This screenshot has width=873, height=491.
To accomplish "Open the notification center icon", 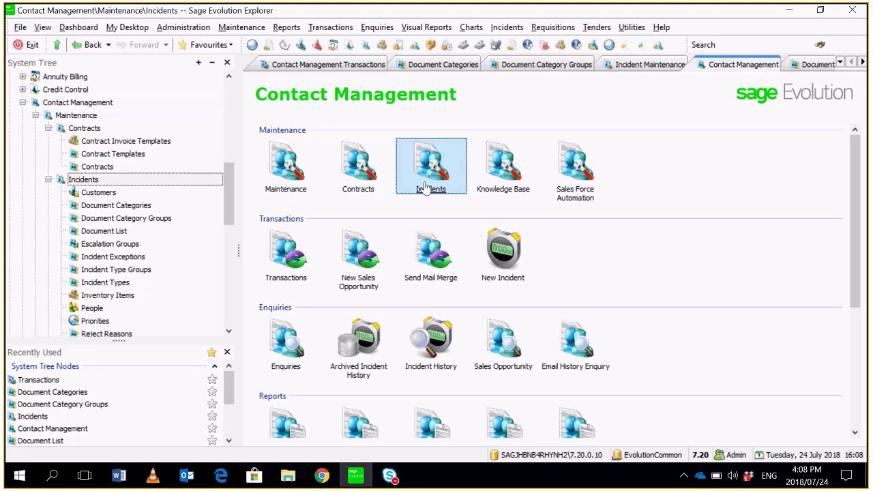I will point(846,475).
